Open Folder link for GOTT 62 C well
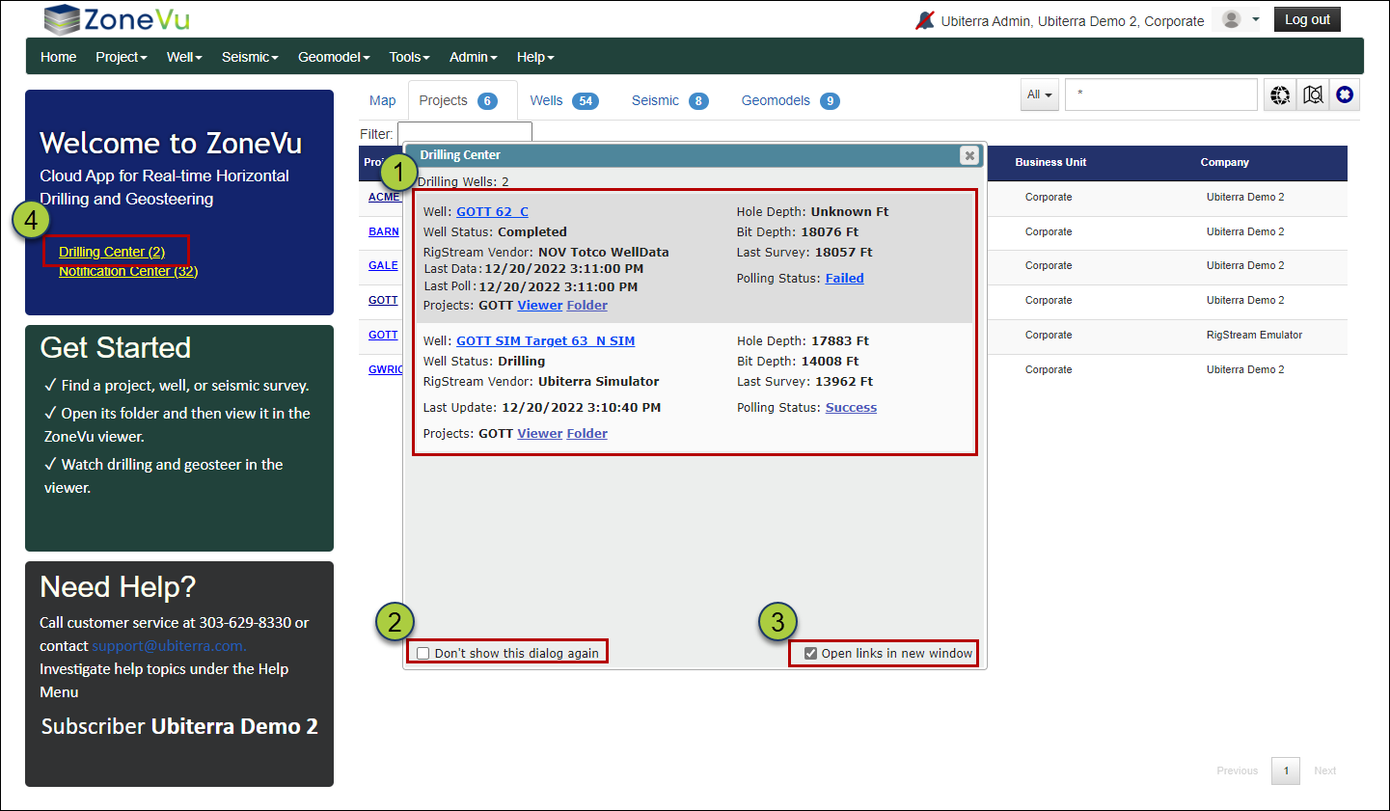The image size is (1390, 811). pyautogui.click(x=587, y=306)
